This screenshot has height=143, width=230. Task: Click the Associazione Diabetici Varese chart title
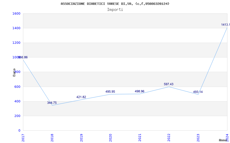[x=115, y=4]
